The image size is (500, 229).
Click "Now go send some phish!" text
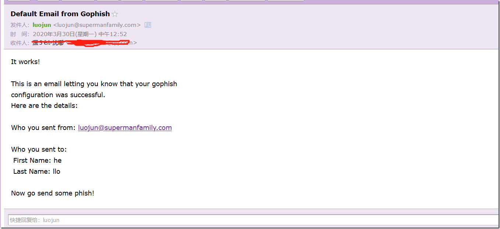click(53, 193)
